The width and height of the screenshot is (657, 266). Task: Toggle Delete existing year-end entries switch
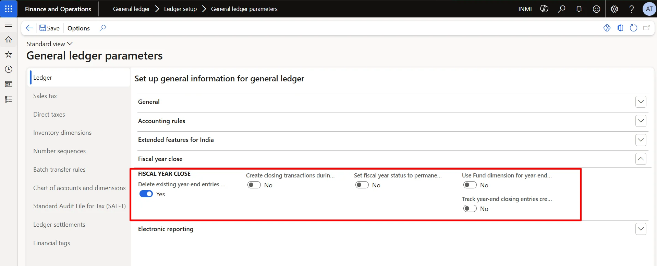146,194
